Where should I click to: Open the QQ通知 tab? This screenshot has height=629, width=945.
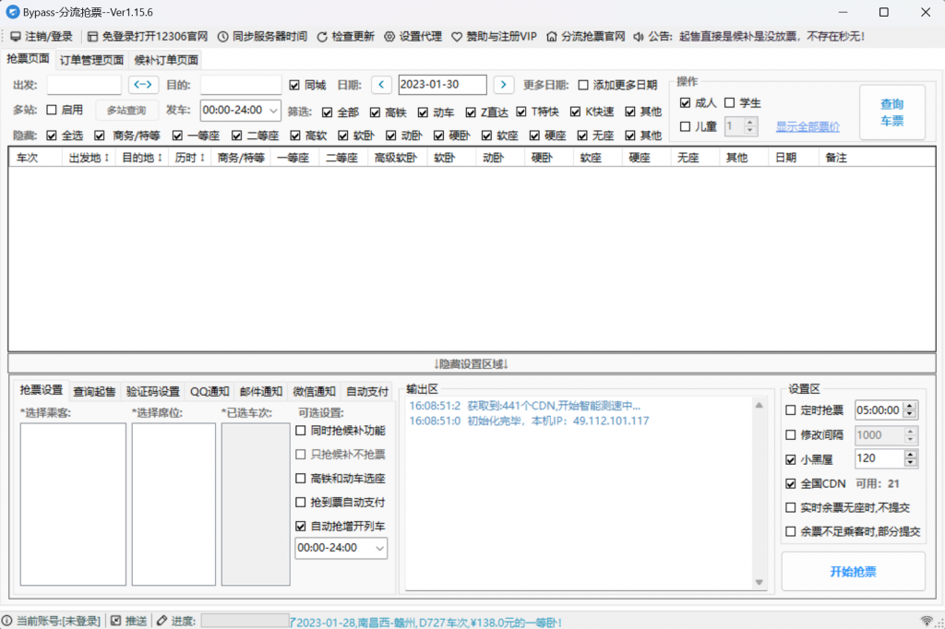209,392
